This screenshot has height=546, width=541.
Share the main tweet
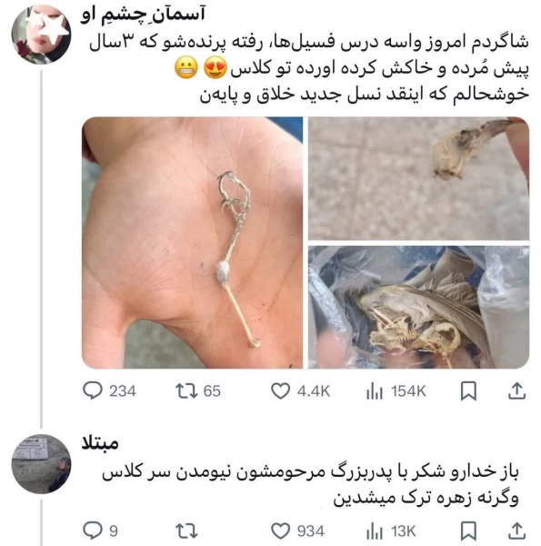click(517, 390)
